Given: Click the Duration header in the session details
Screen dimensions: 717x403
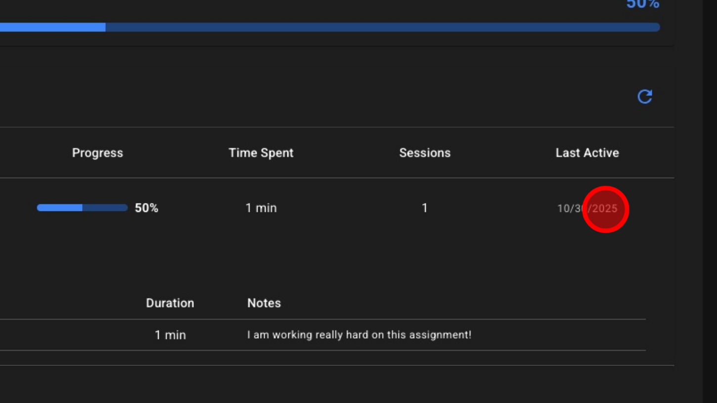Looking at the screenshot, I should pos(170,303).
